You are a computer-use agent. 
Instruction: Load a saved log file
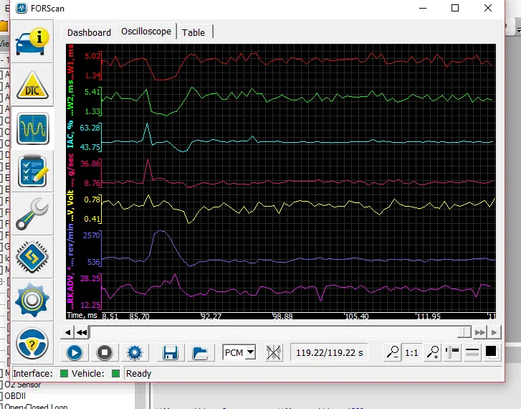200,352
